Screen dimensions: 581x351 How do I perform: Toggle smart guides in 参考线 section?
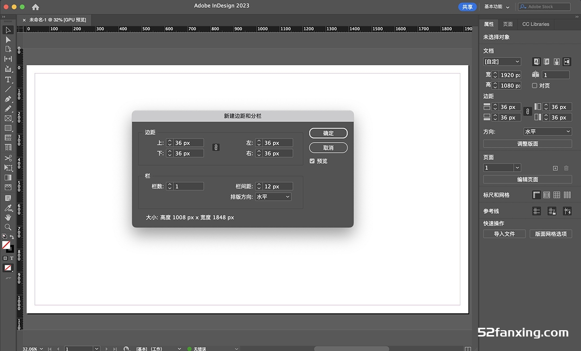click(567, 211)
